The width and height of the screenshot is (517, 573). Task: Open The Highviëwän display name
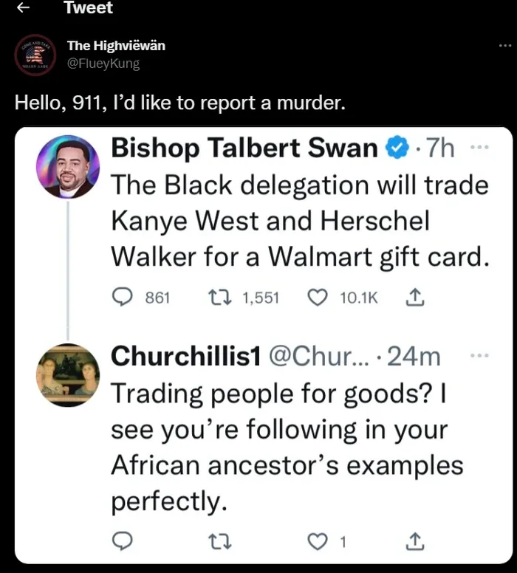click(x=116, y=46)
